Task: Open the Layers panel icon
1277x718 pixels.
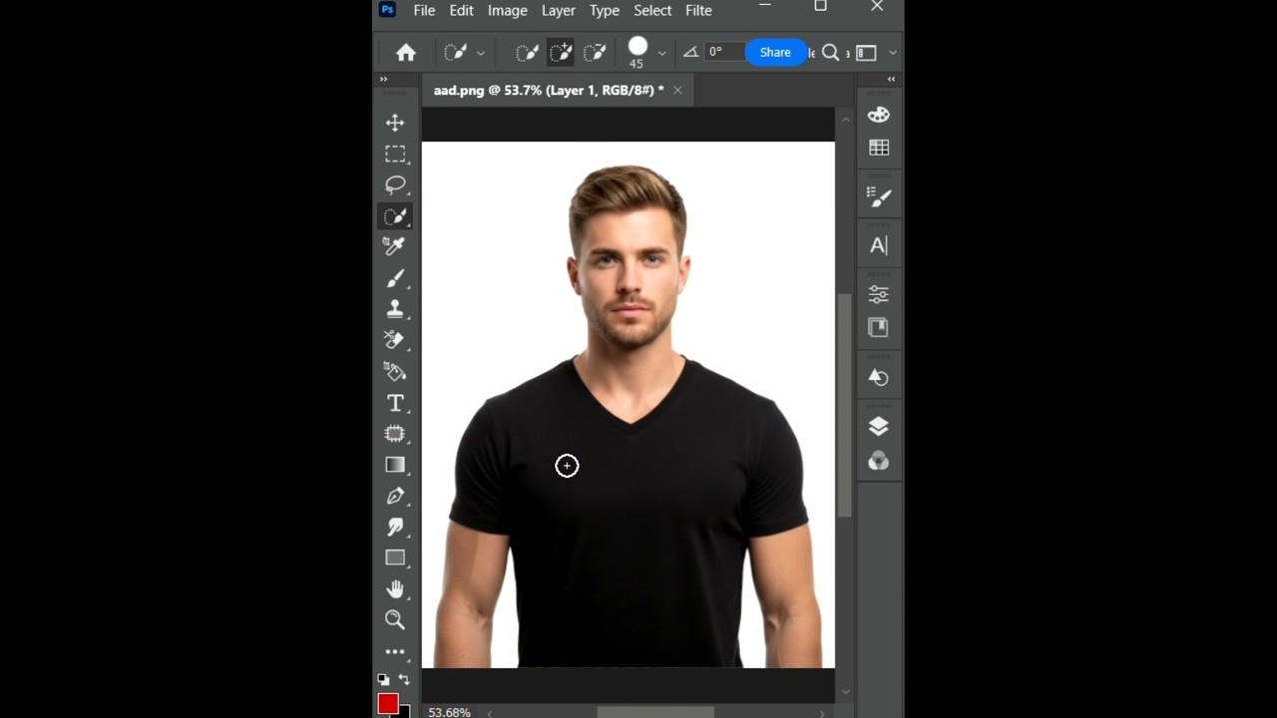Action: click(x=879, y=427)
